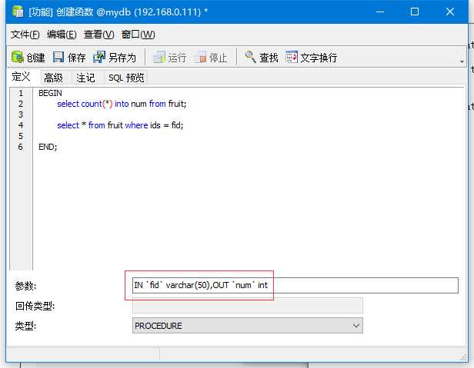Switch to the 注记 tab
The height and width of the screenshot is (368, 474).
tap(85, 78)
